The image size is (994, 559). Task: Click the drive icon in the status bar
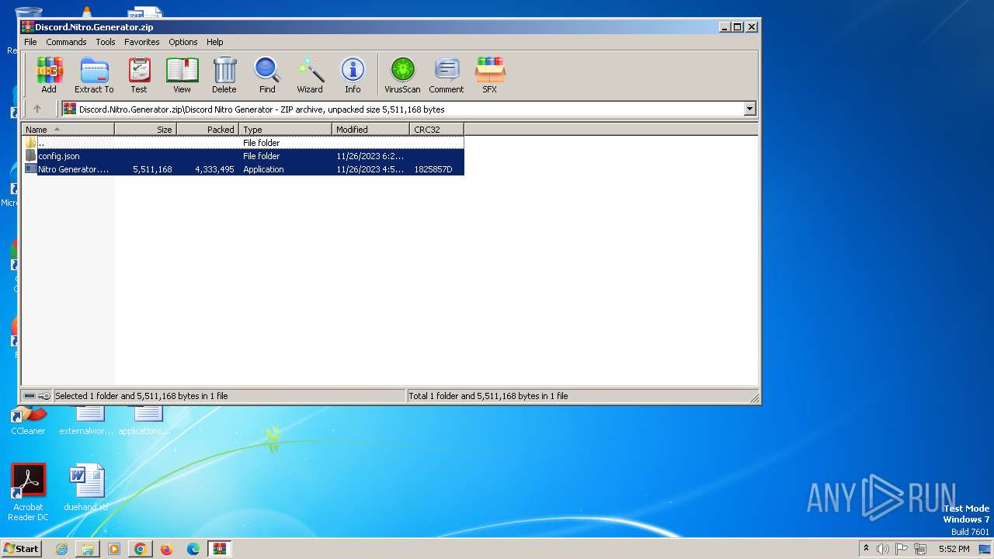30,396
